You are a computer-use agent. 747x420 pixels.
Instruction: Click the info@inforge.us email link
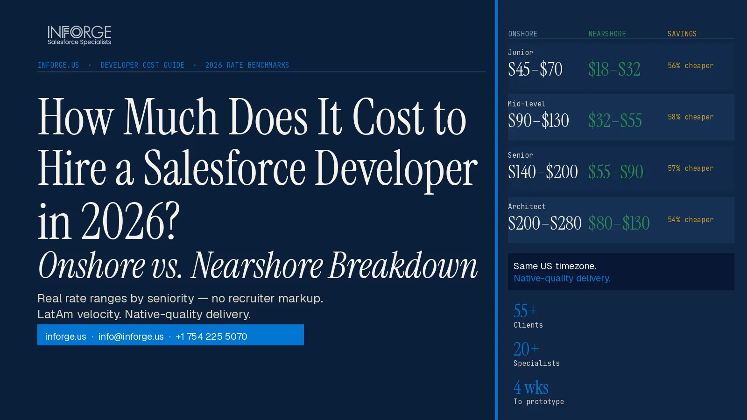coord(131,336)
